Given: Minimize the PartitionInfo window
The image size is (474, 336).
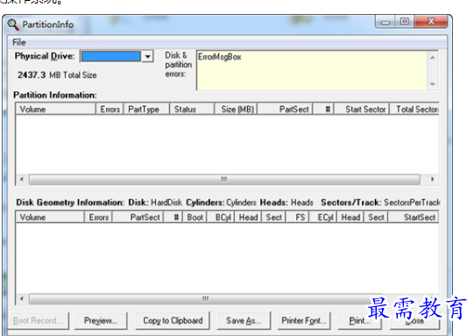Looking at the screenshot, I should click(x=386, y=22).
